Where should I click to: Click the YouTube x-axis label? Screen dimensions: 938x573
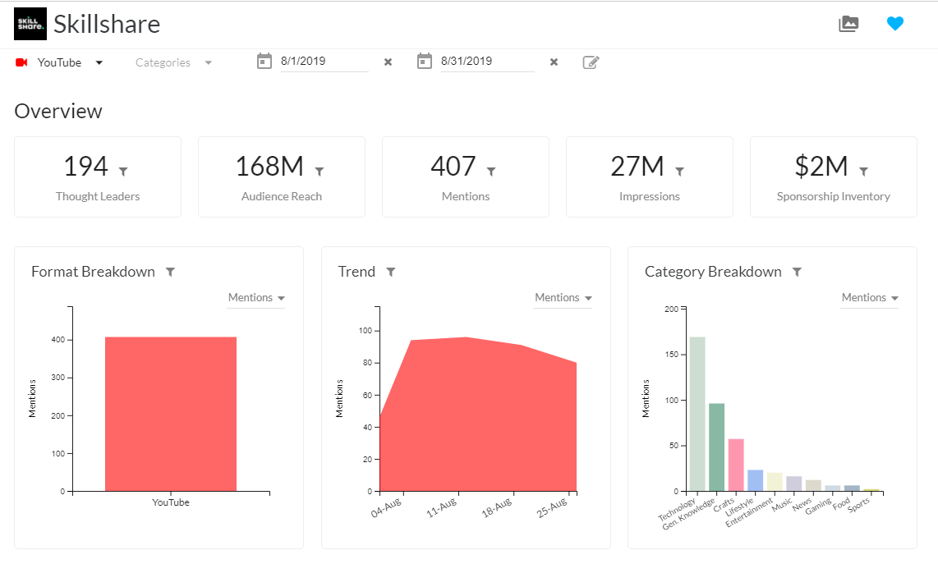coord(171,502)
